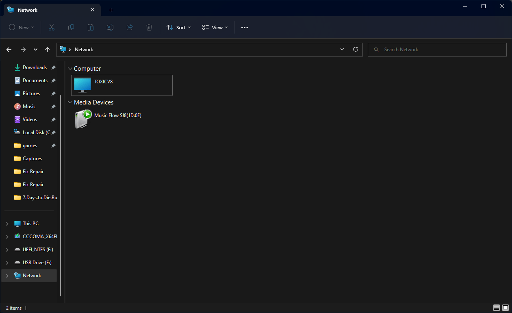Select the Music Flow SJ8 media device icon

click(83, 119)
